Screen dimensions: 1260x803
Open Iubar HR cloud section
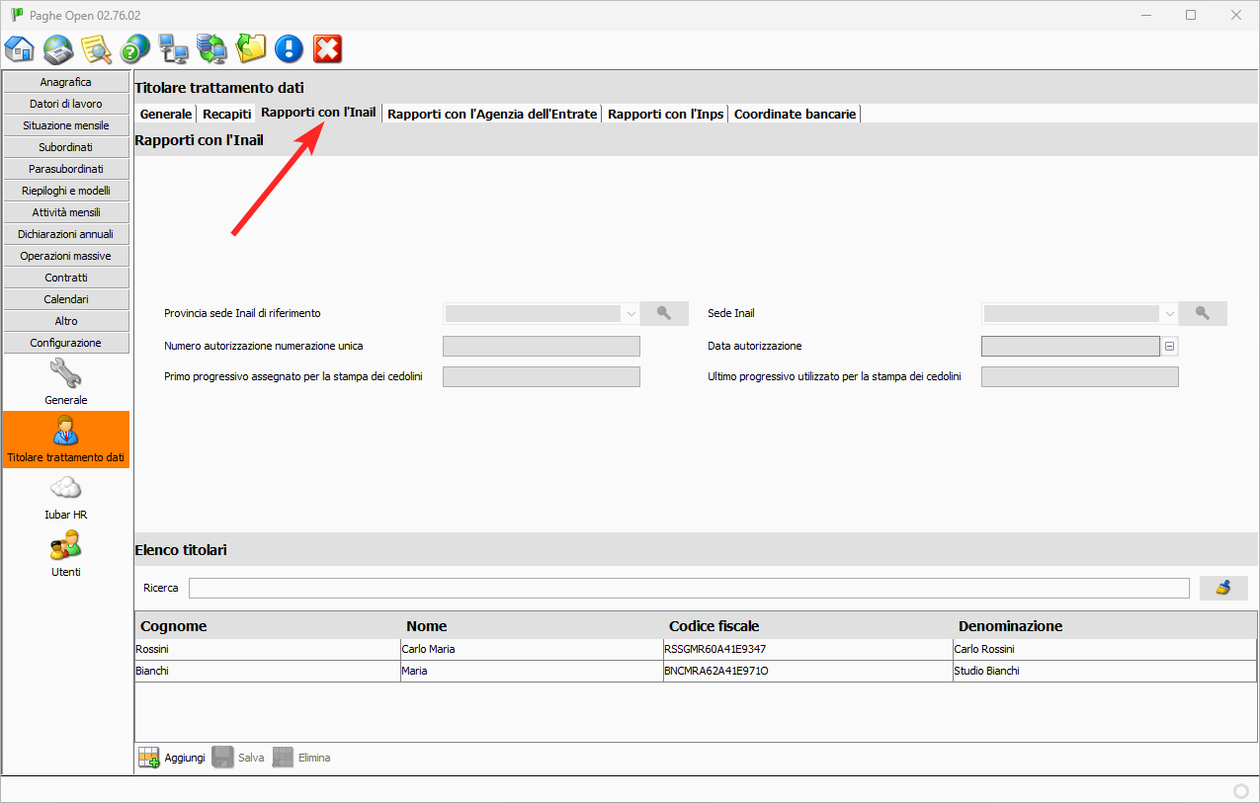[65, 497]
